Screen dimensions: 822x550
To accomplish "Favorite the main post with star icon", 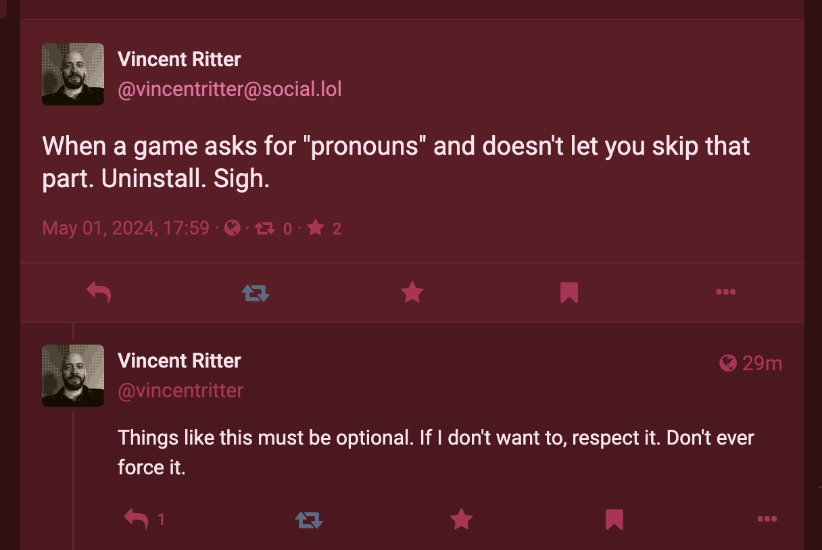I will pyautogui.click(x=412, y=293).
